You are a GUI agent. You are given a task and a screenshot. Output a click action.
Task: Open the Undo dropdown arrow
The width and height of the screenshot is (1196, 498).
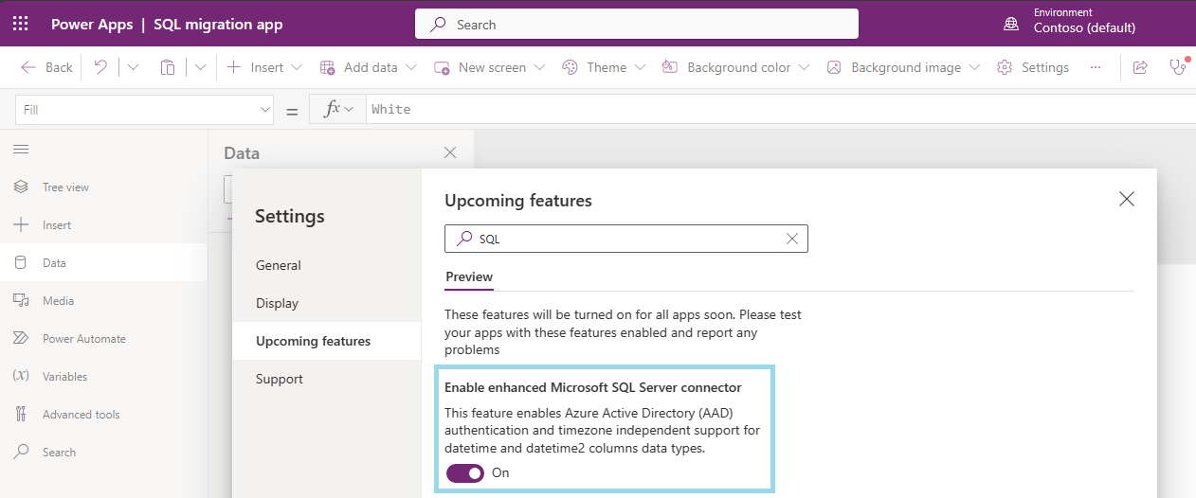[x=133, y=67]
